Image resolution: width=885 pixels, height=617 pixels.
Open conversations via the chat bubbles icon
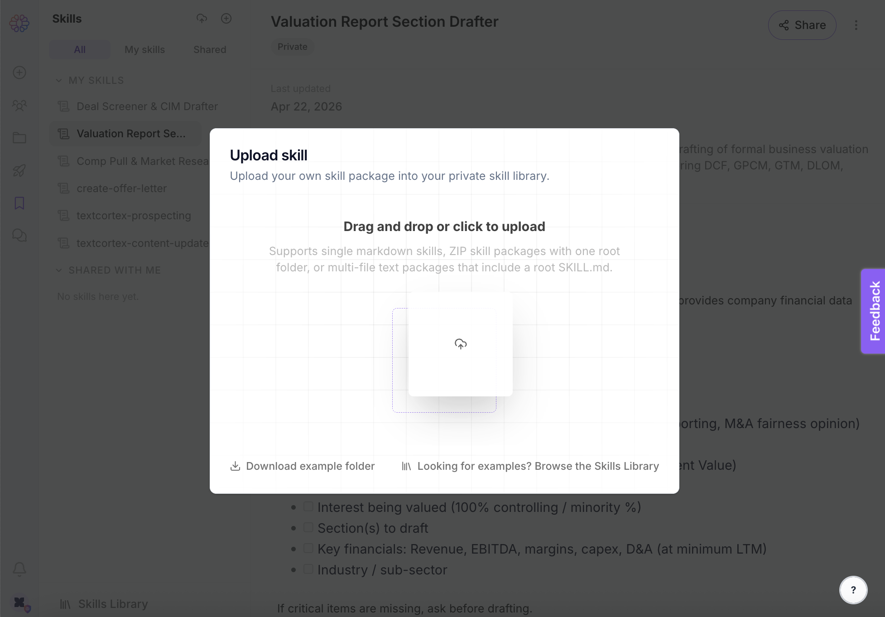[x=19, y=235]
